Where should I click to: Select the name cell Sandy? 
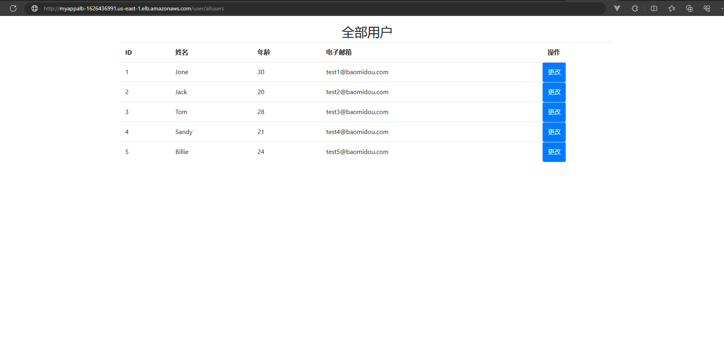(x=184, y=132)
